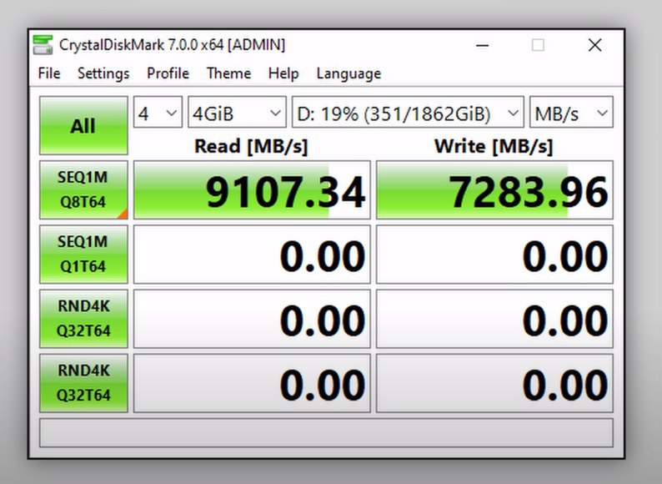This screenshot has height=484, width=662.
Task: Minimize the CrystalDiskMark window
Action: [482, 45]
